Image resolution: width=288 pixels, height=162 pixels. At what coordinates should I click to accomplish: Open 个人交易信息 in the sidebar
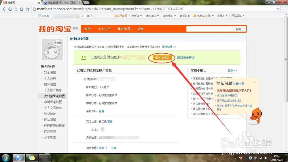(x=53, y=108)
